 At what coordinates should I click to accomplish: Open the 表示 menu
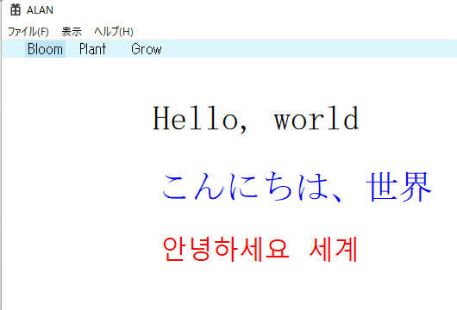point(72,32)
